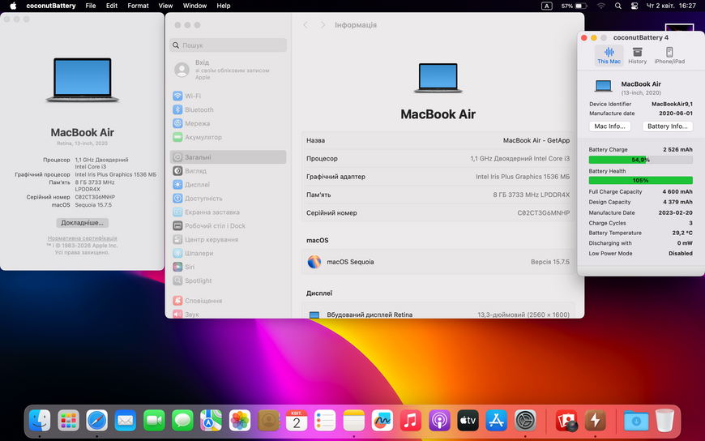This screenshot has width=705, height=441.
Task: Open Control Center in menu bar
Action: pos(634,6)
